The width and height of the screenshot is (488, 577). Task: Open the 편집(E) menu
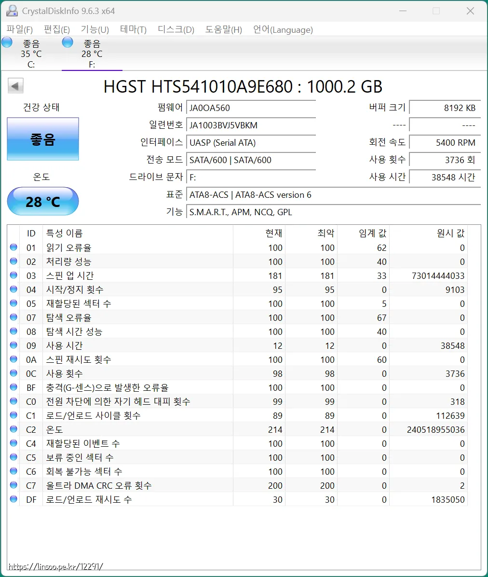tap(56, 29)
